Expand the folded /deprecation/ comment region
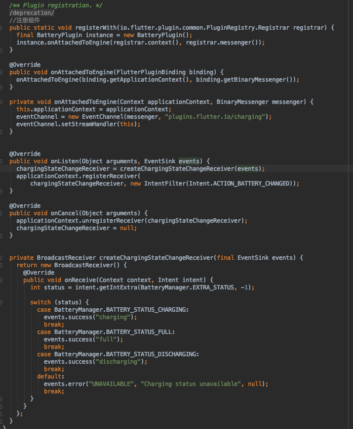353x429 pixels. pyautogui.click(x=32, y=12)
